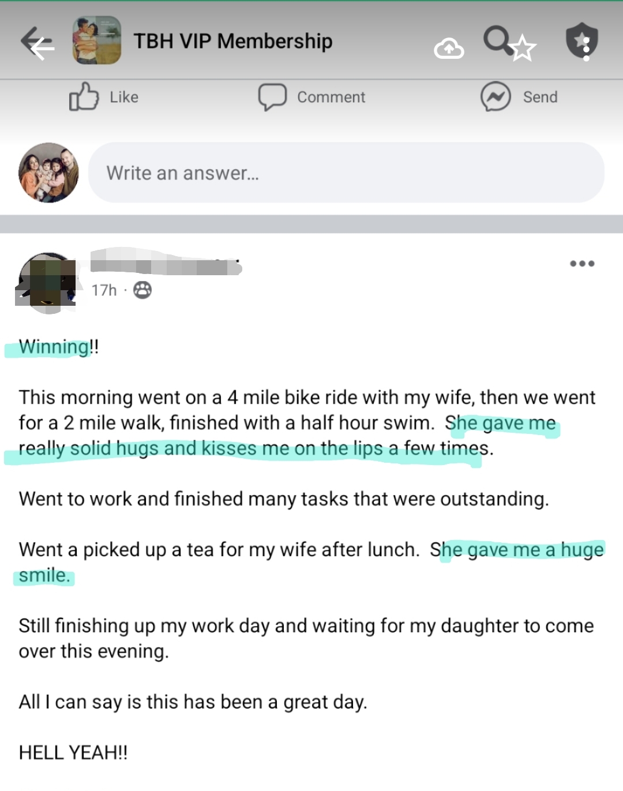Tap the thumbs-up Like icon
Viewport: 623px width, 791px height.
[84, 97]
